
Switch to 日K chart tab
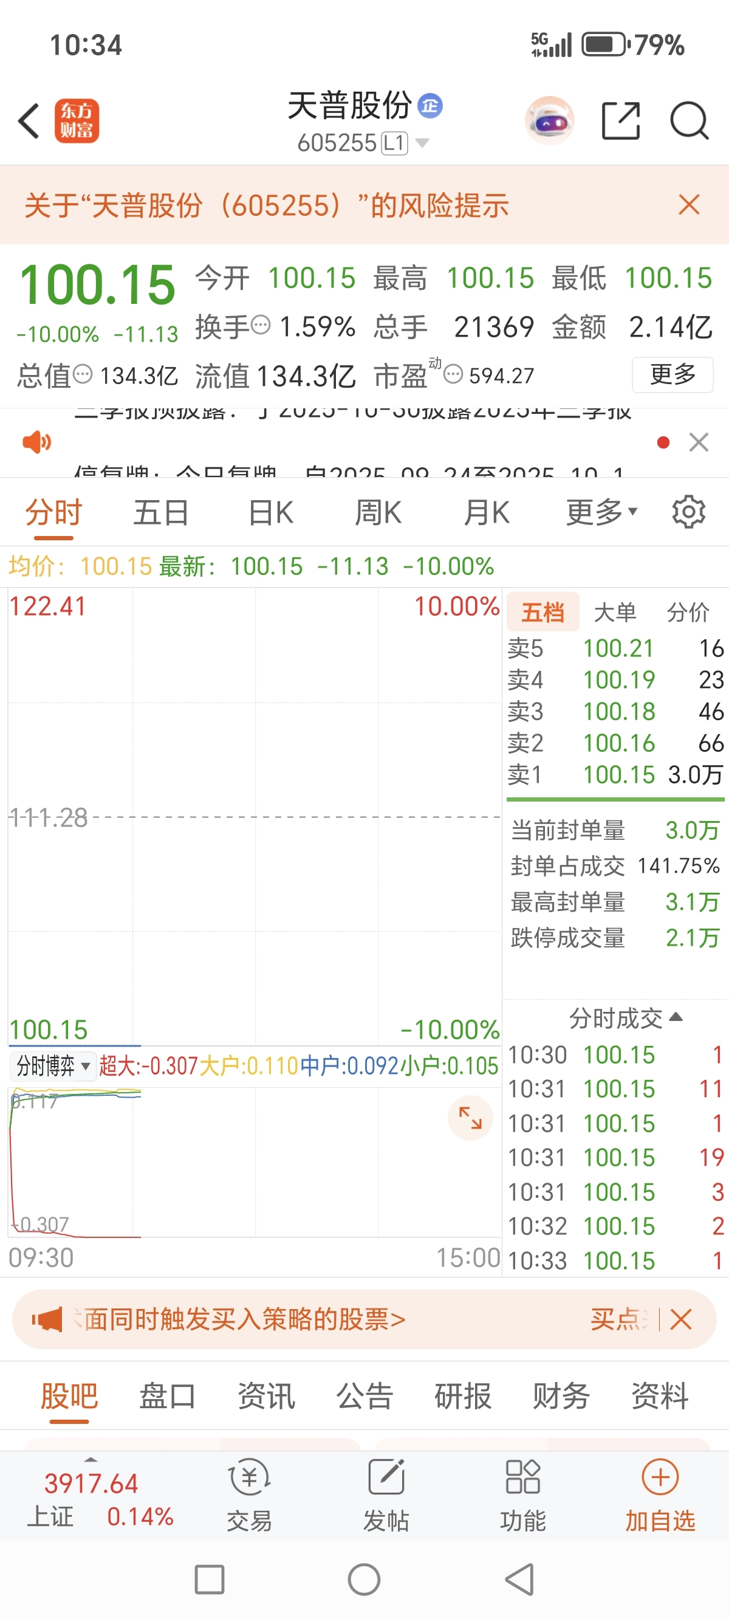pyautogui.click(x=271, y=512)
